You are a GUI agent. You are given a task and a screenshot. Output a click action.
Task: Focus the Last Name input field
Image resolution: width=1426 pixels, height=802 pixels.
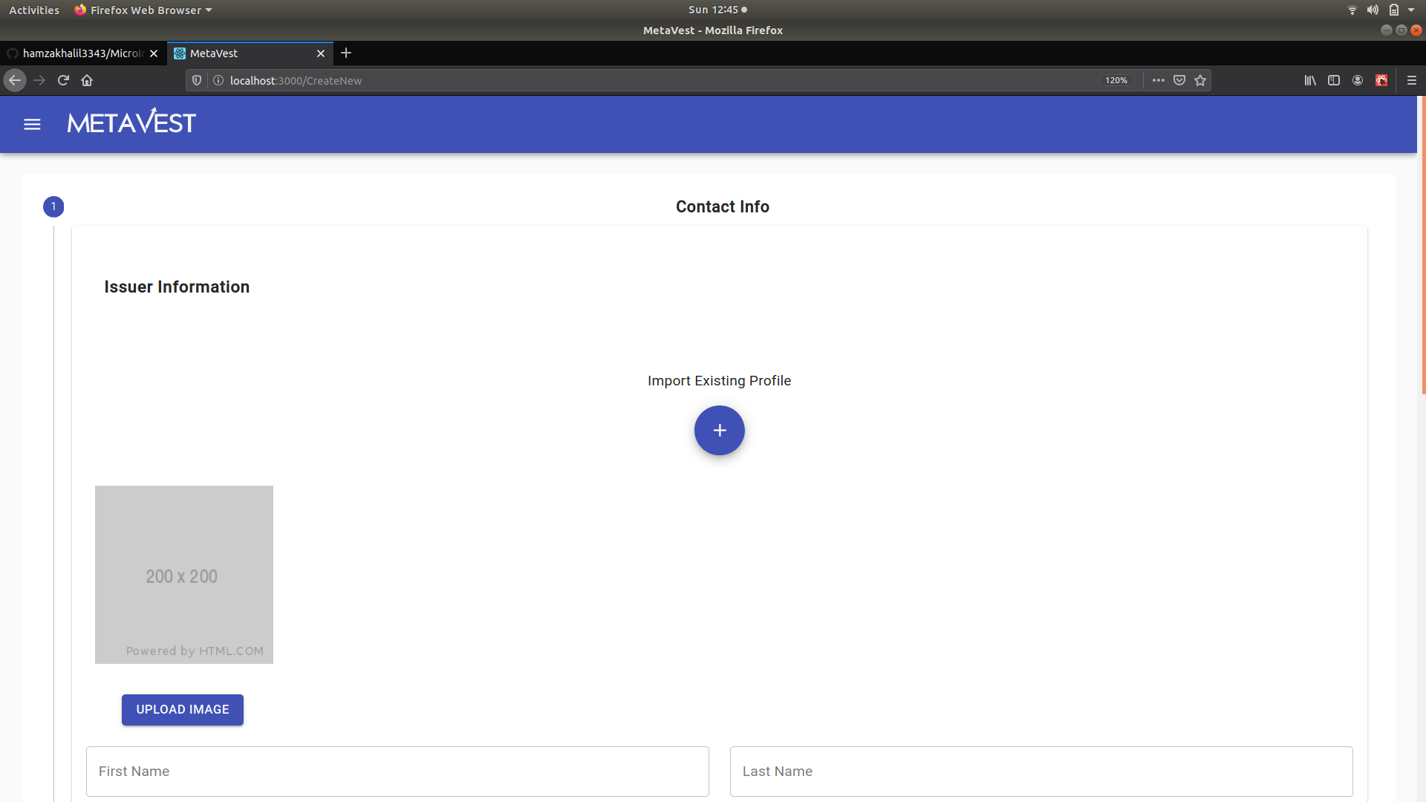(x=1041, y=771)
